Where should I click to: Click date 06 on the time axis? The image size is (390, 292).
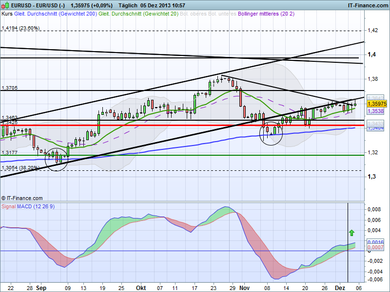point(359,288)
